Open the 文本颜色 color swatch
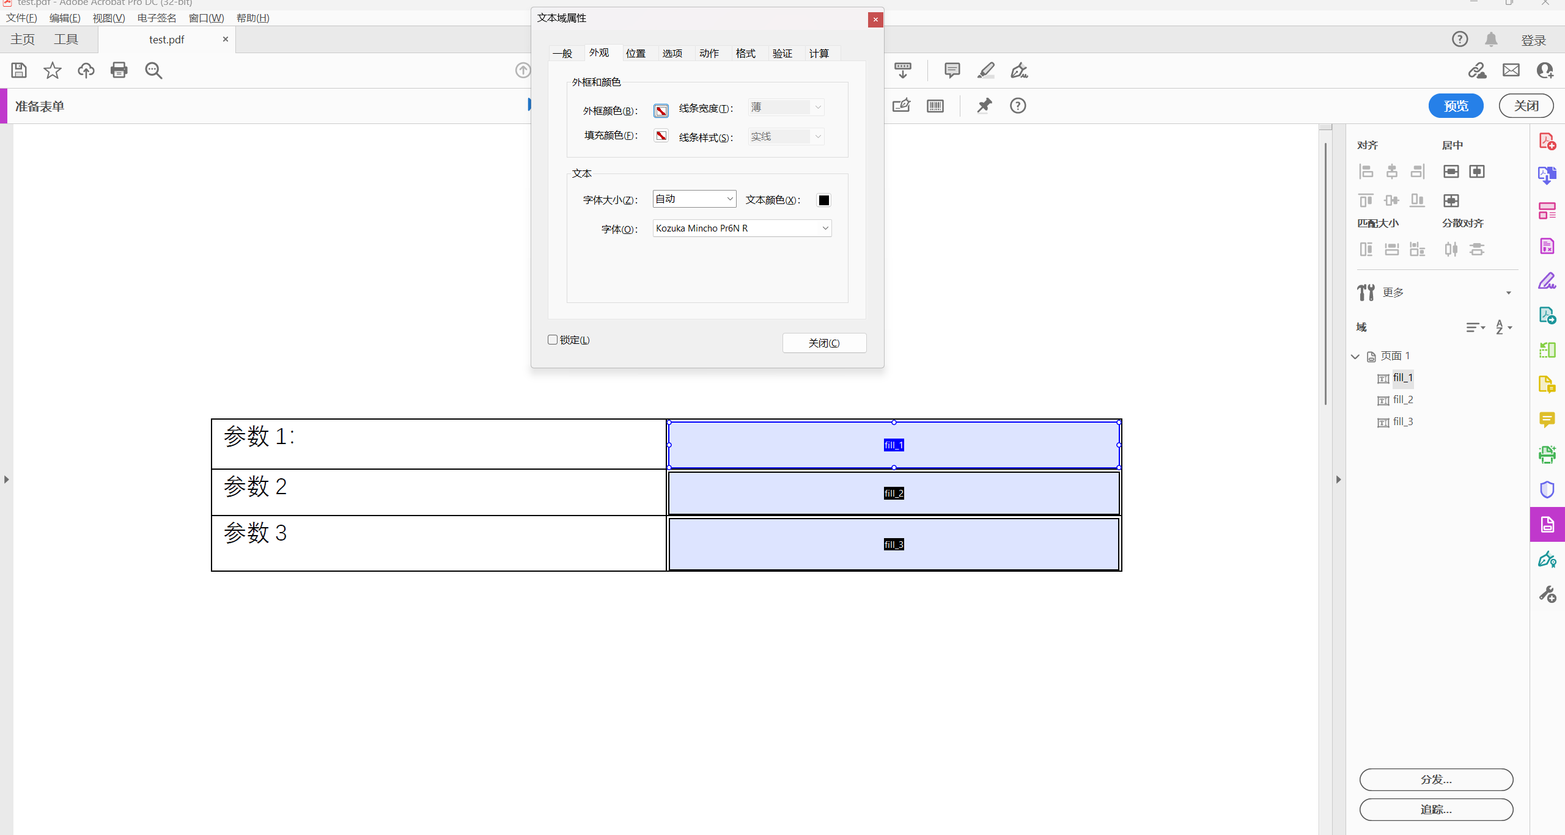Image resolution: width=1565 pixels, height=835 pixels. [x=823, y=200]
